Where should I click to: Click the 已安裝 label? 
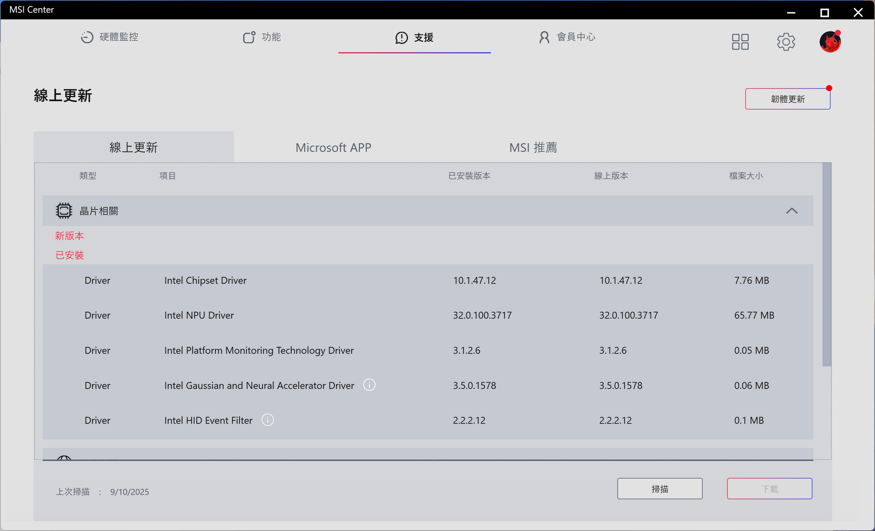click(x=69, y=255)
